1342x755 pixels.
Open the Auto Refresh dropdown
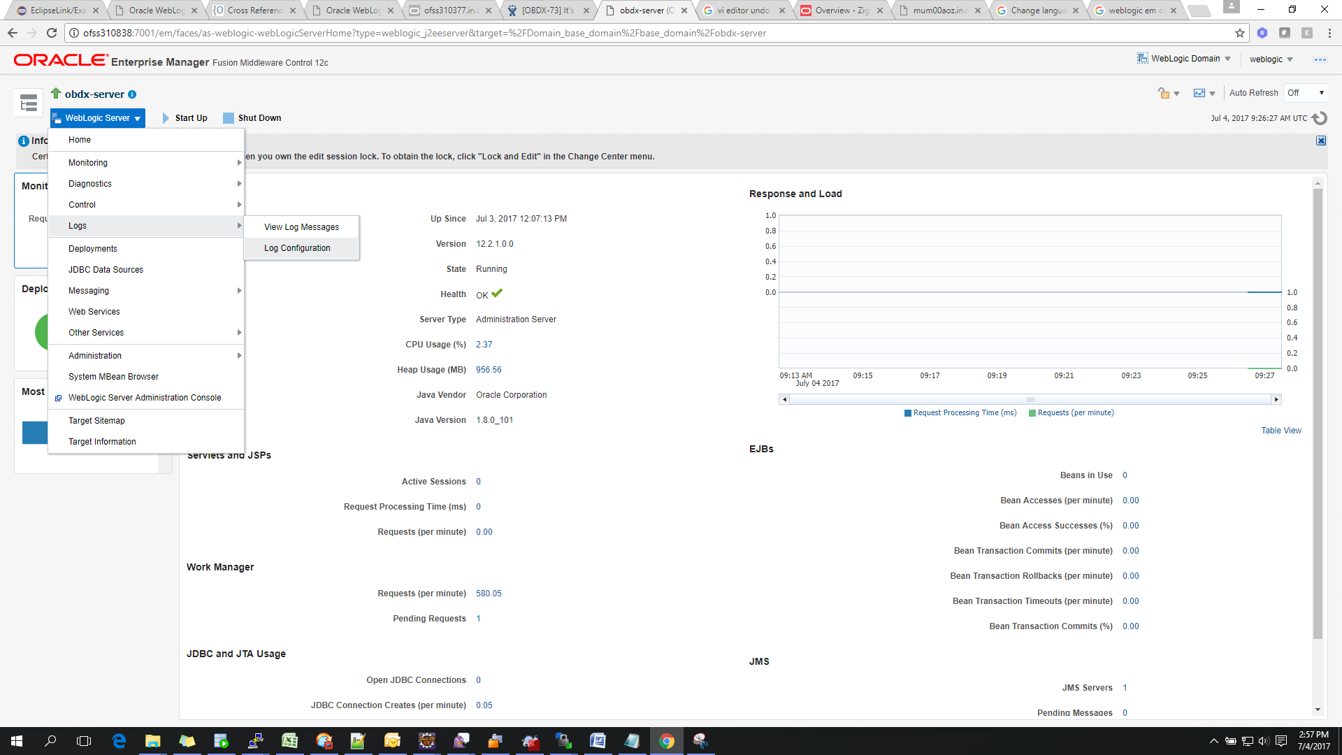(1306, 93)
